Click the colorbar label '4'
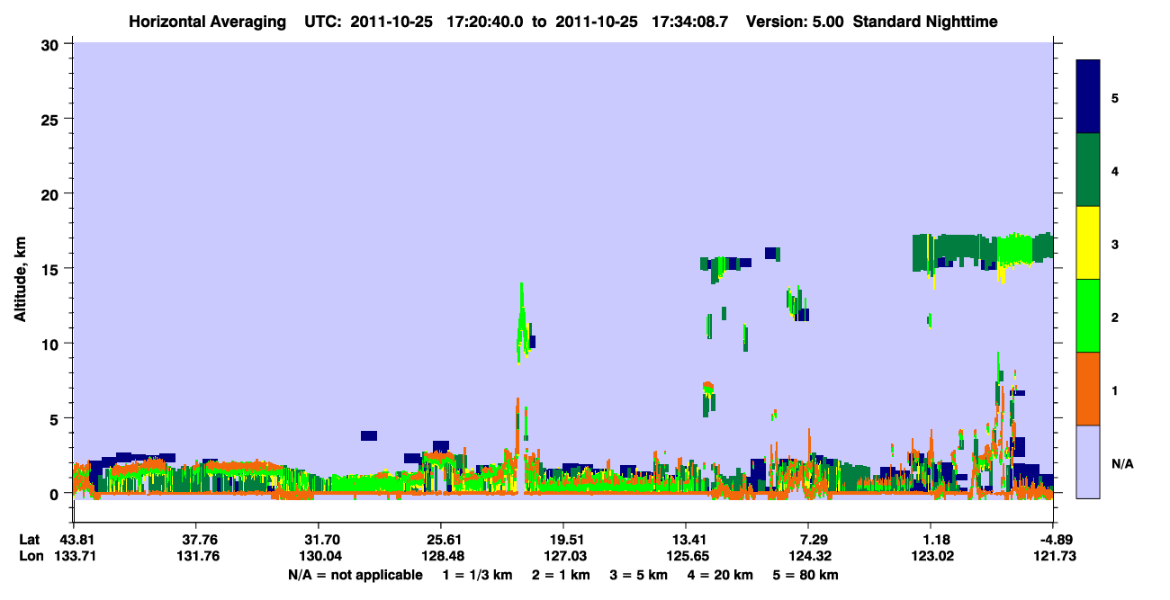The width and height of the screenshot is (1170, 600). [1115, 171]
